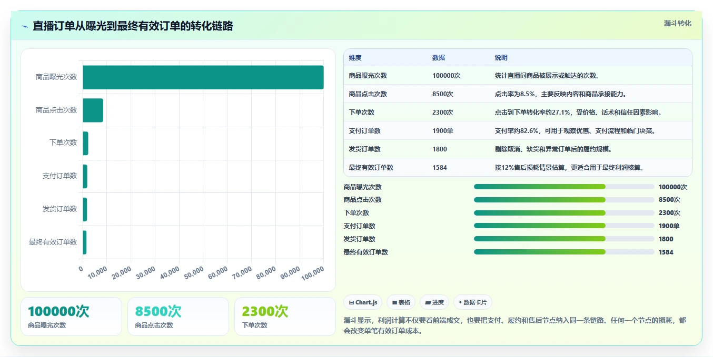Screen dimensions: 713x357
Task: Click the 商品曝光次数 progress bar
Action: pyautogui.click(x=564, y=187)
